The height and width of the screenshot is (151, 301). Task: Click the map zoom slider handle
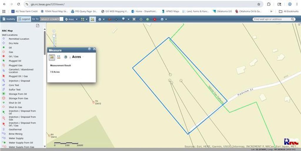(x=54, y=36)
